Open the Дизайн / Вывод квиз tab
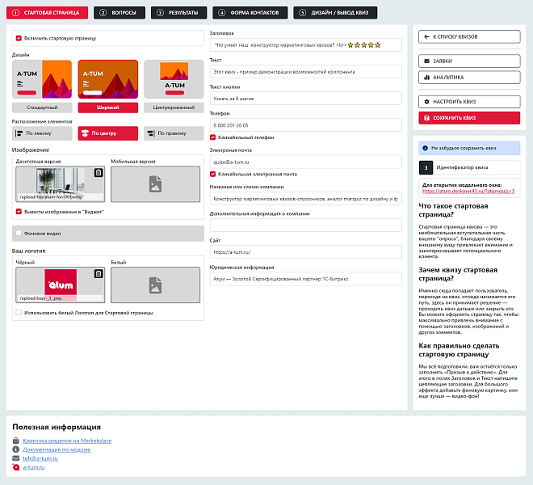The image size is (533, 485). point(329,13)
